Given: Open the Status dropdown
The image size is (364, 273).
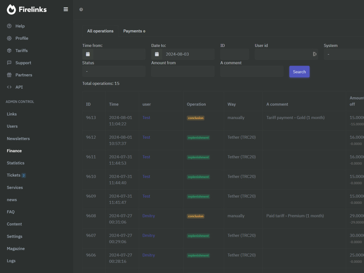Looking at the screenshot, I should click(x=114, y=71).
